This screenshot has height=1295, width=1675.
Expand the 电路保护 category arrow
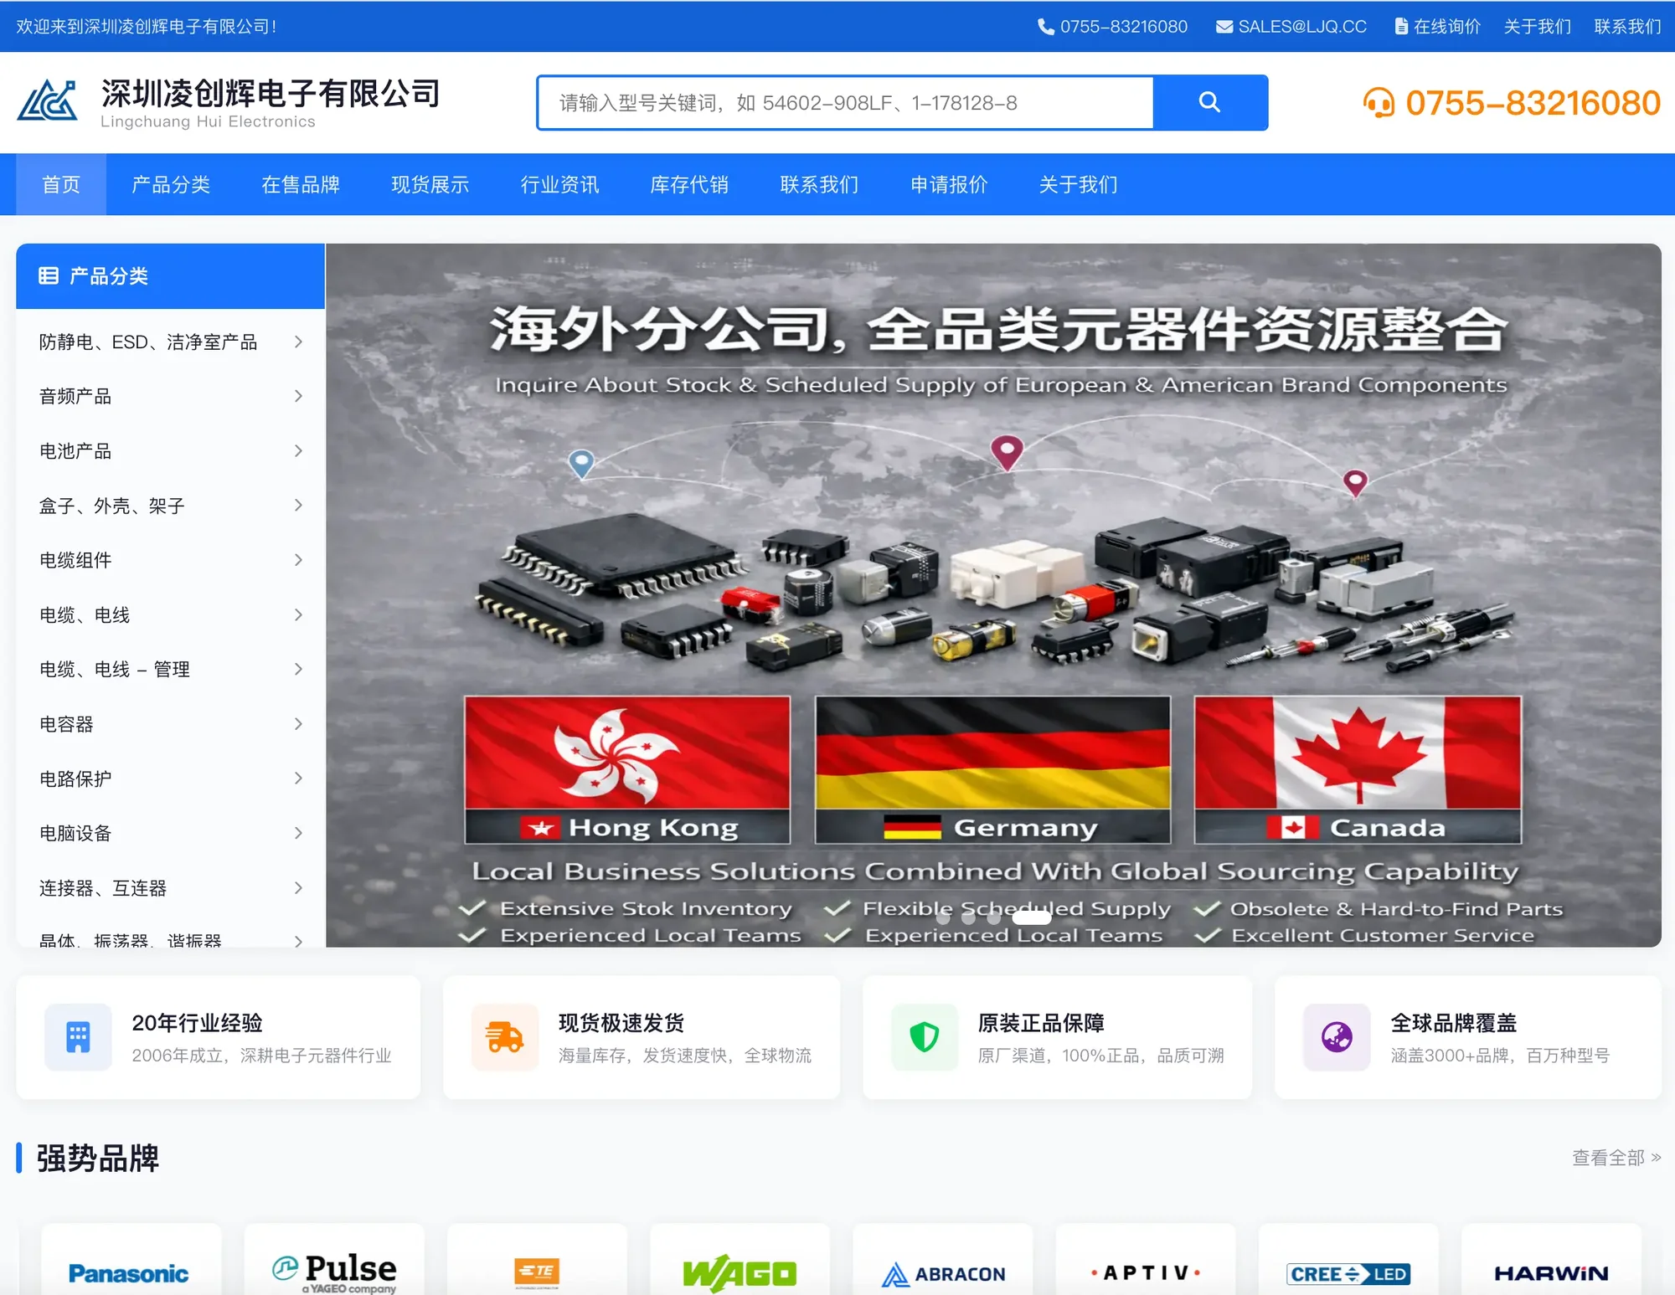click(298, 778)
